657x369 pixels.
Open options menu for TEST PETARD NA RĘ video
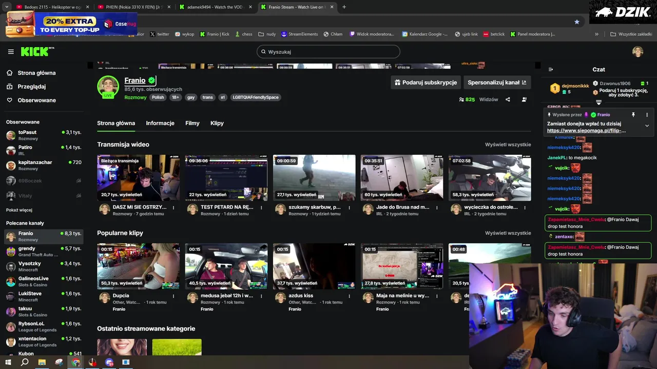[x=261, y=208]
